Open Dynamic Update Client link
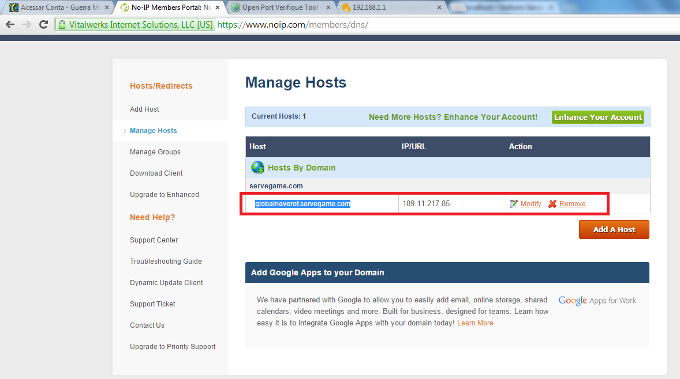The height and width of the screenshot is (379, 680). 166,282
